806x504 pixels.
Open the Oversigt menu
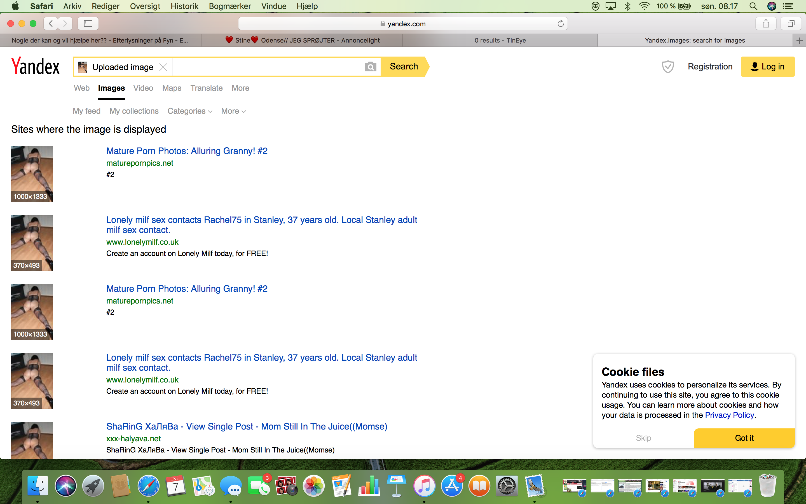[145, 6]
